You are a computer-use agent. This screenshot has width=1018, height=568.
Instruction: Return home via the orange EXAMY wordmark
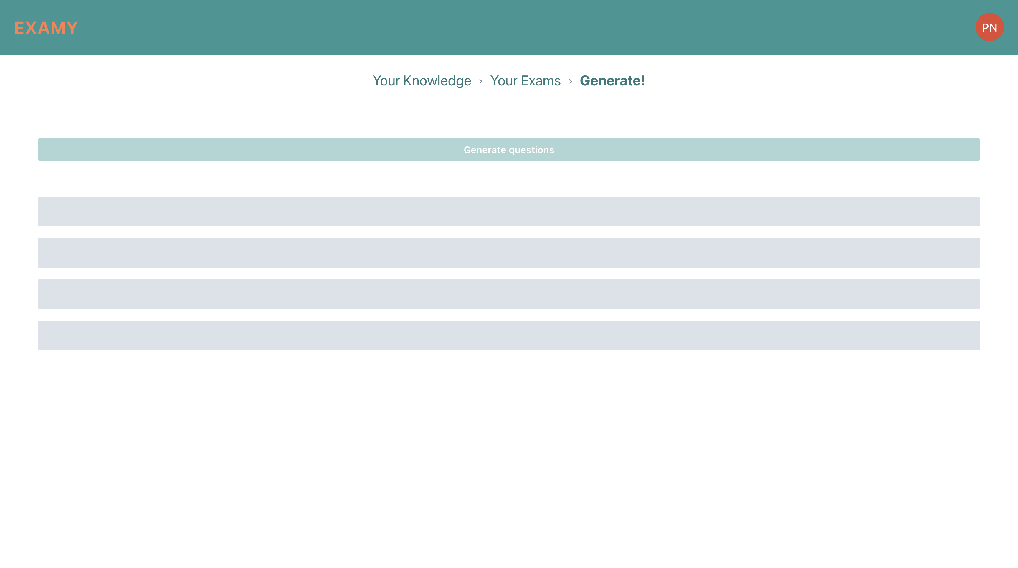46,28
